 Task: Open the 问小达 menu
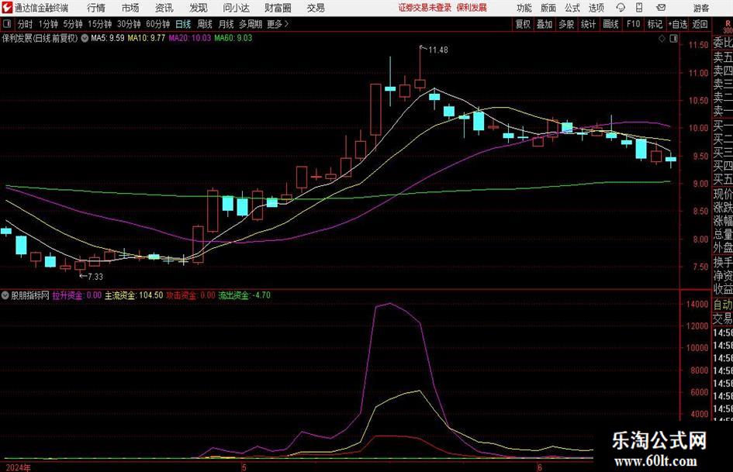(236, 8)
